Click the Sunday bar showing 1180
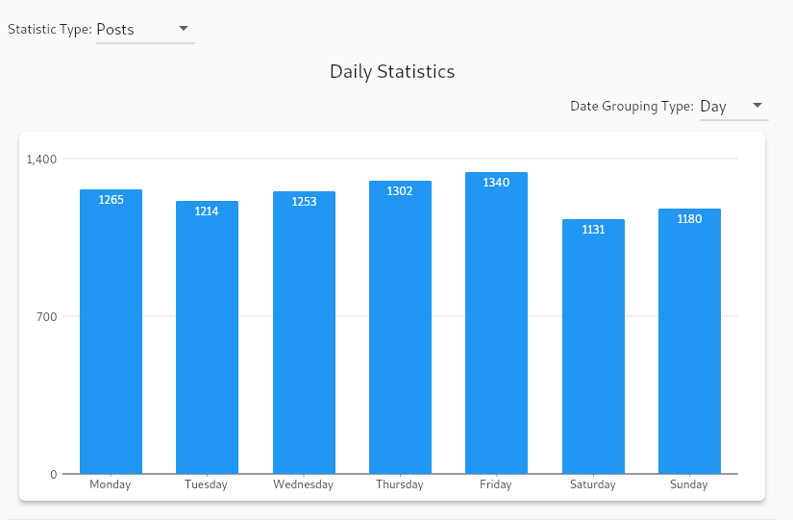 click(689, 341)
